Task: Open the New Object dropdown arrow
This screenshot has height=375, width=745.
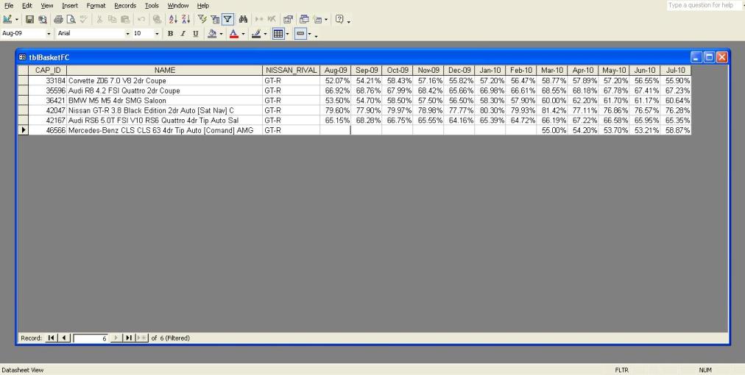Action: 326,20
